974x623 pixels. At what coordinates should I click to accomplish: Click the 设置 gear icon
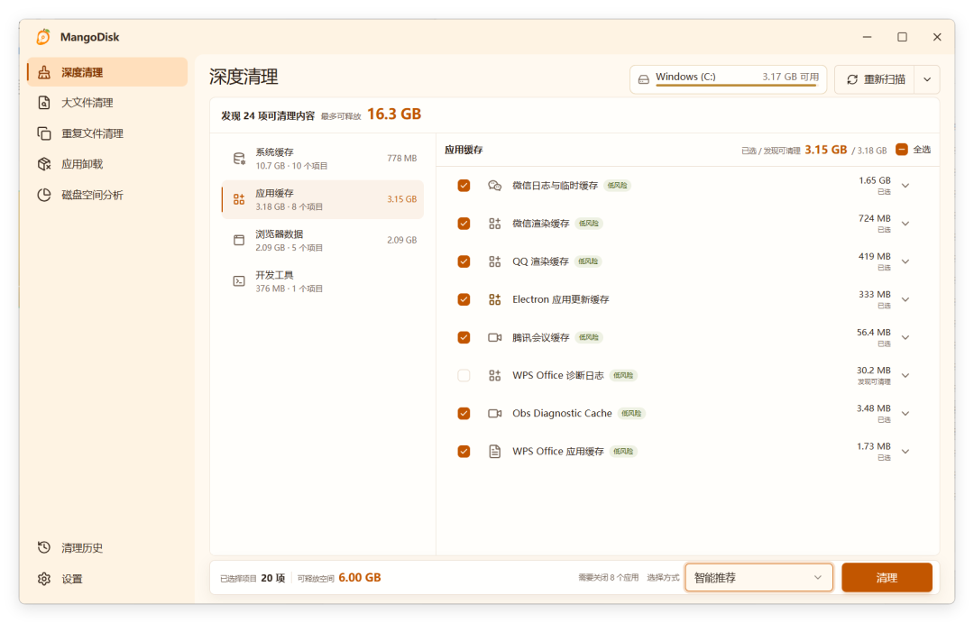tap(44, 578)
